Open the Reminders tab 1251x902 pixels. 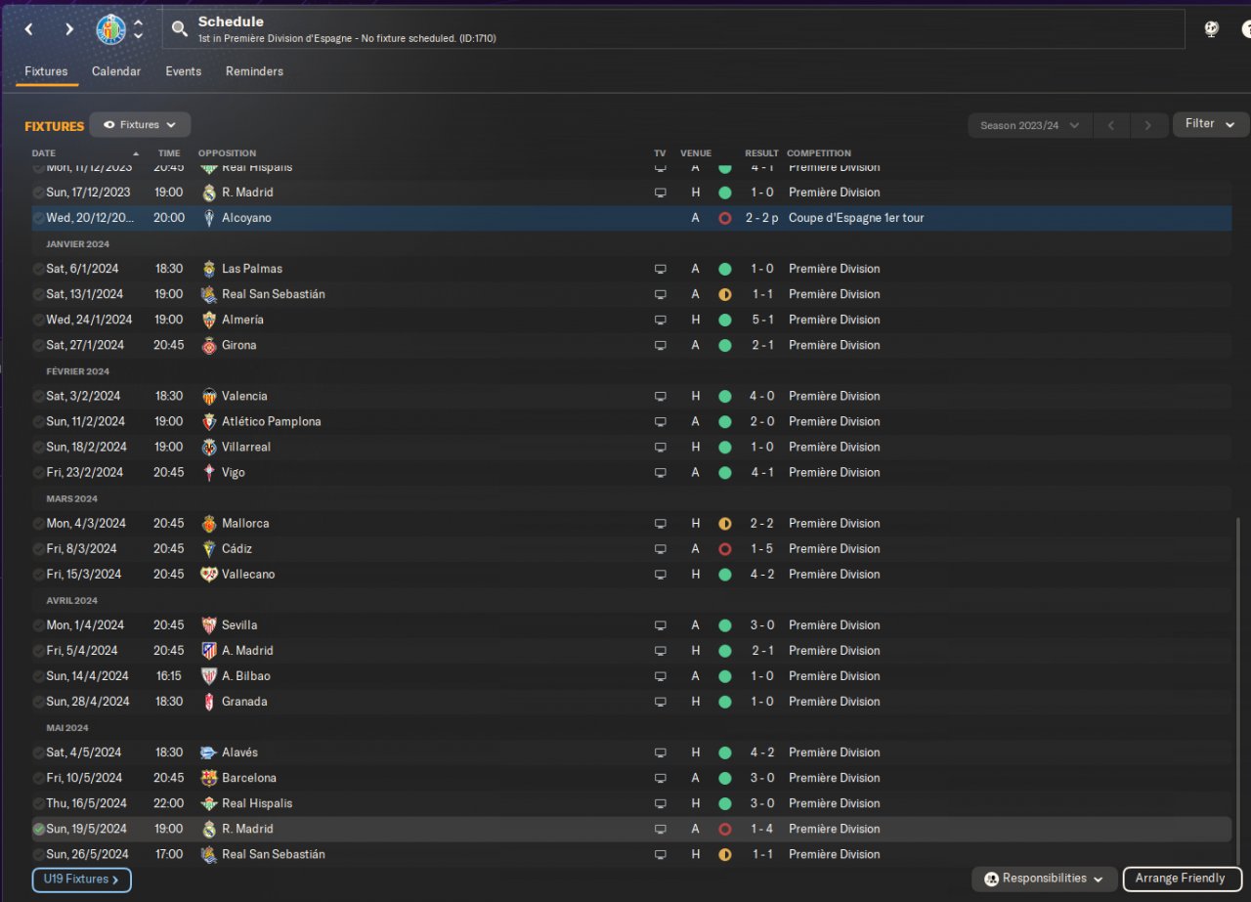pos(254,71)
